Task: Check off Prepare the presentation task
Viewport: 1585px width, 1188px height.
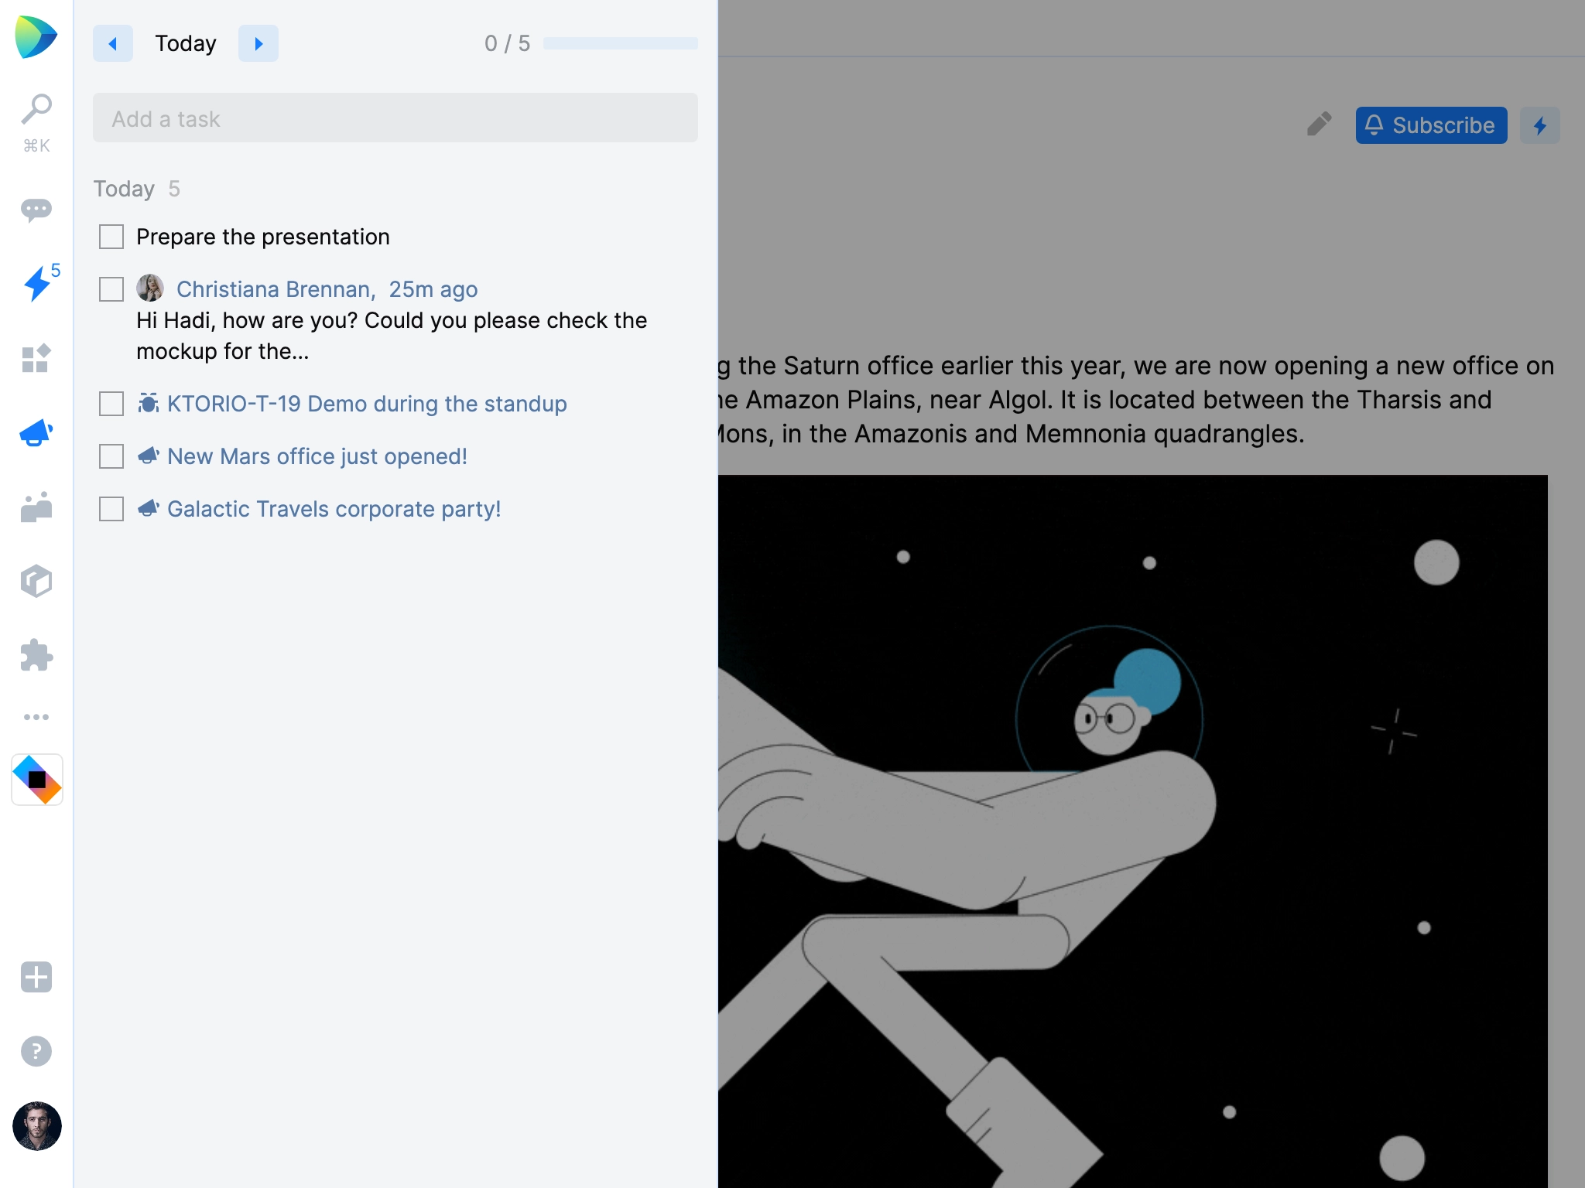Action: [x=111, y=237]
